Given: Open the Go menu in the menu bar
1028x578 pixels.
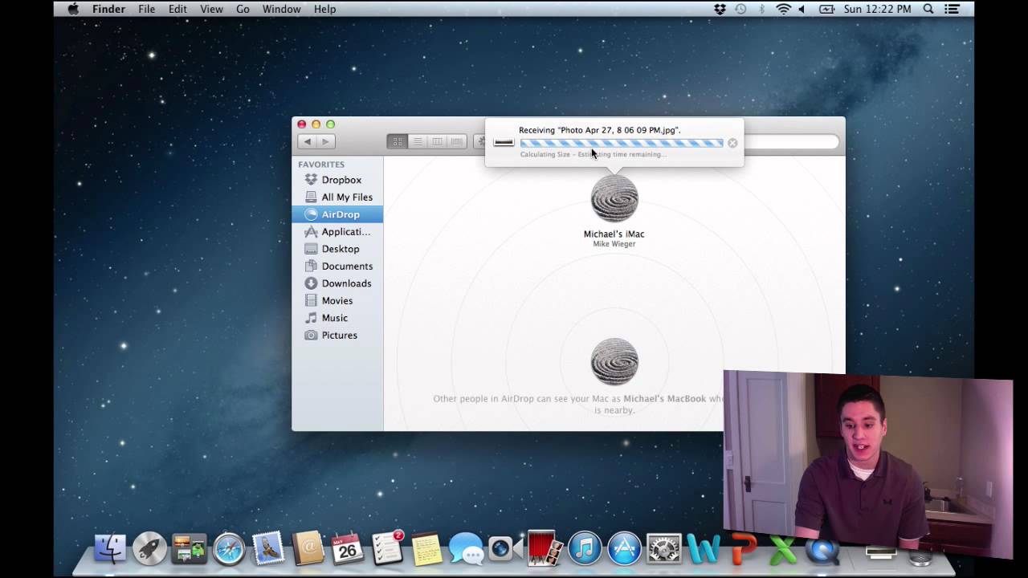Looking at the screenshot, I should (x=243, y=9).
